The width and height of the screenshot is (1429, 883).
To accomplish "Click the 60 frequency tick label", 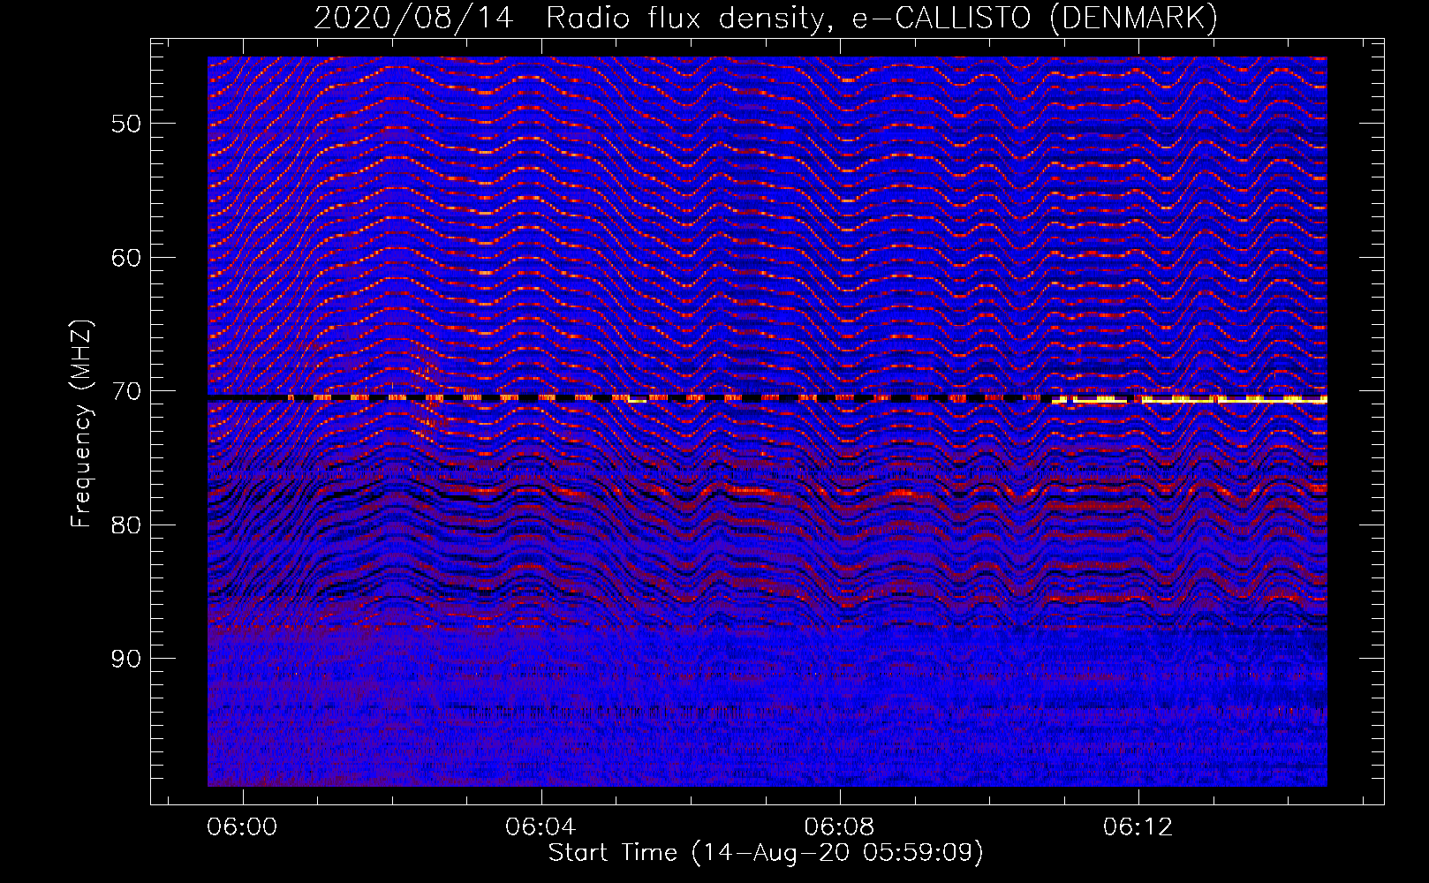I will click(x=126, y=258).
